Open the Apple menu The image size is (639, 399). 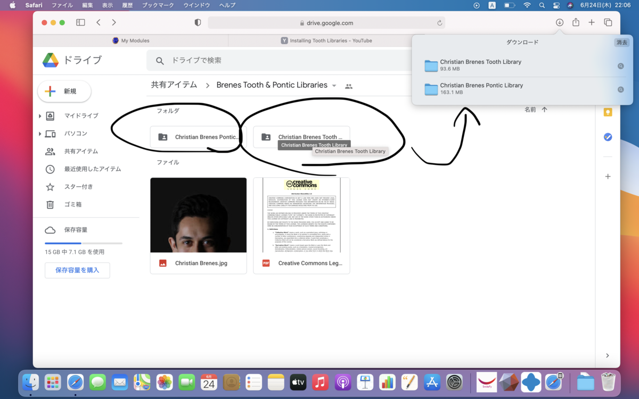[x=13, y=5]
